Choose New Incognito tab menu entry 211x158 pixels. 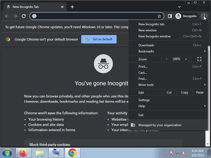[168, 24]
